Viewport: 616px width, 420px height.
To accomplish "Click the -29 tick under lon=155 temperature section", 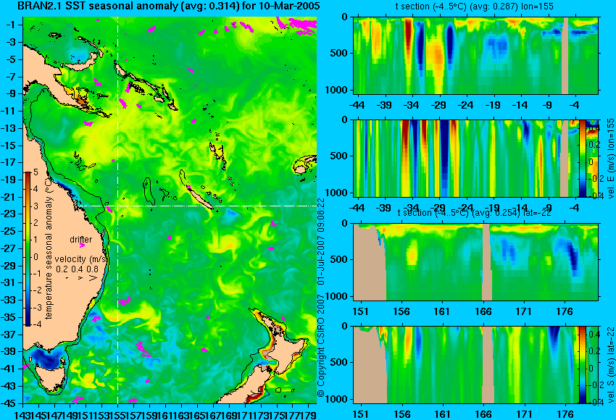I will 438,104.
